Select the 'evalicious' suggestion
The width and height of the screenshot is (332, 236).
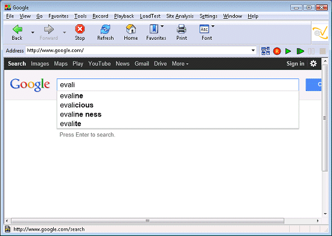tap(178, 105)
